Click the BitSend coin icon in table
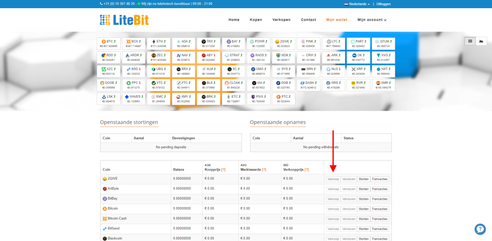The image size is (492, 241). pyautogui.click(x=105, y=229)
